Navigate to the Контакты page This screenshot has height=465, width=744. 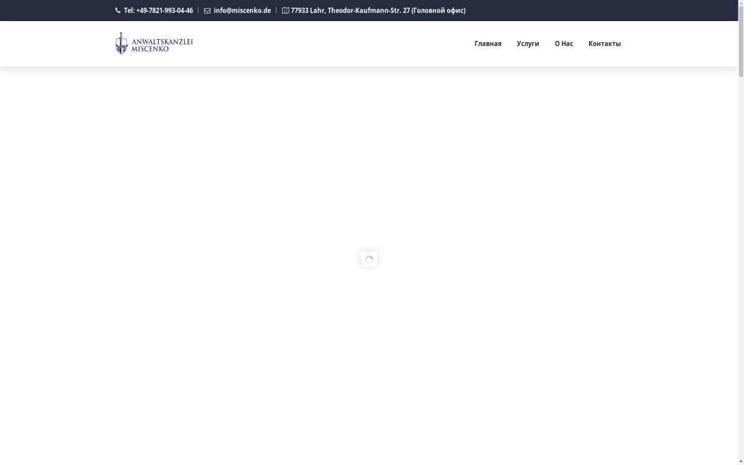604,43
